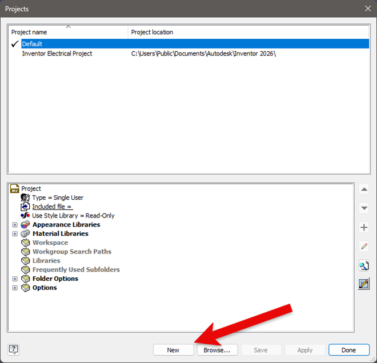377x363 pixels.
Task: Click the IPJ project file icon
Action: pyautogui.click(x=15, y=188)
